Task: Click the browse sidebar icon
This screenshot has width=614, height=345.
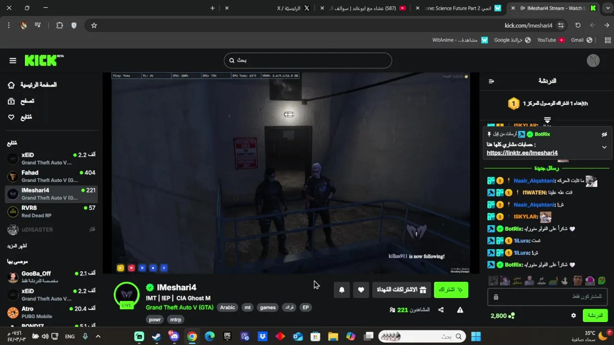Action: point(12,101)
